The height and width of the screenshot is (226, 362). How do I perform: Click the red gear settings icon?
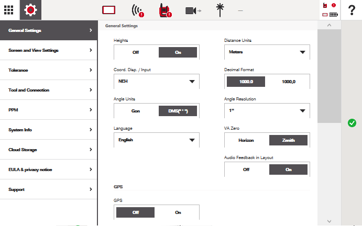coord(30,10)
